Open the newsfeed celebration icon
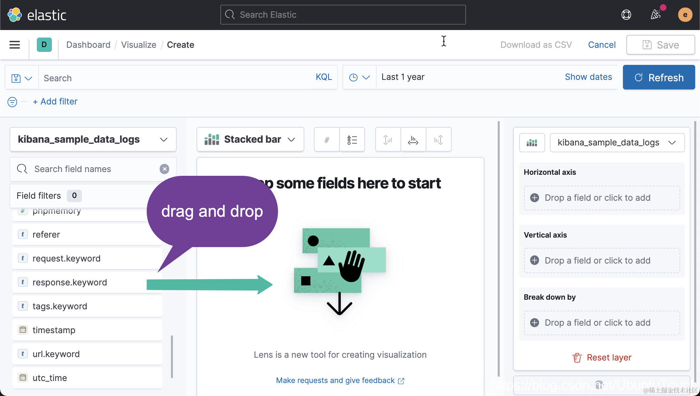The width and height of the screenshot is (700, 396). click(655, 15)
